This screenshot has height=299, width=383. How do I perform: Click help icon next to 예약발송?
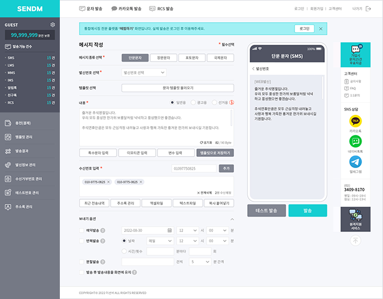pyautogui.click(x=103, y=230)
